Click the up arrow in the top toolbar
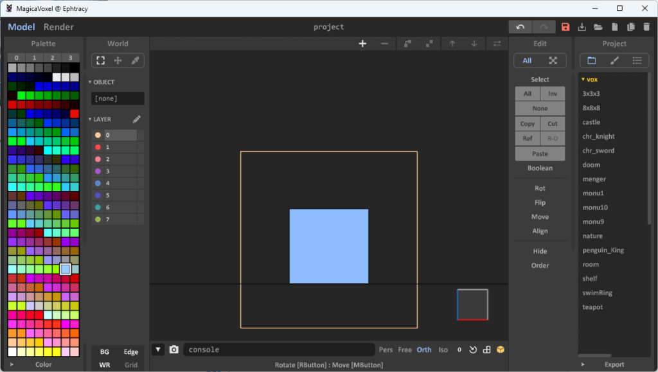This screenshot has height=372, width=658. tap(452, 44)
